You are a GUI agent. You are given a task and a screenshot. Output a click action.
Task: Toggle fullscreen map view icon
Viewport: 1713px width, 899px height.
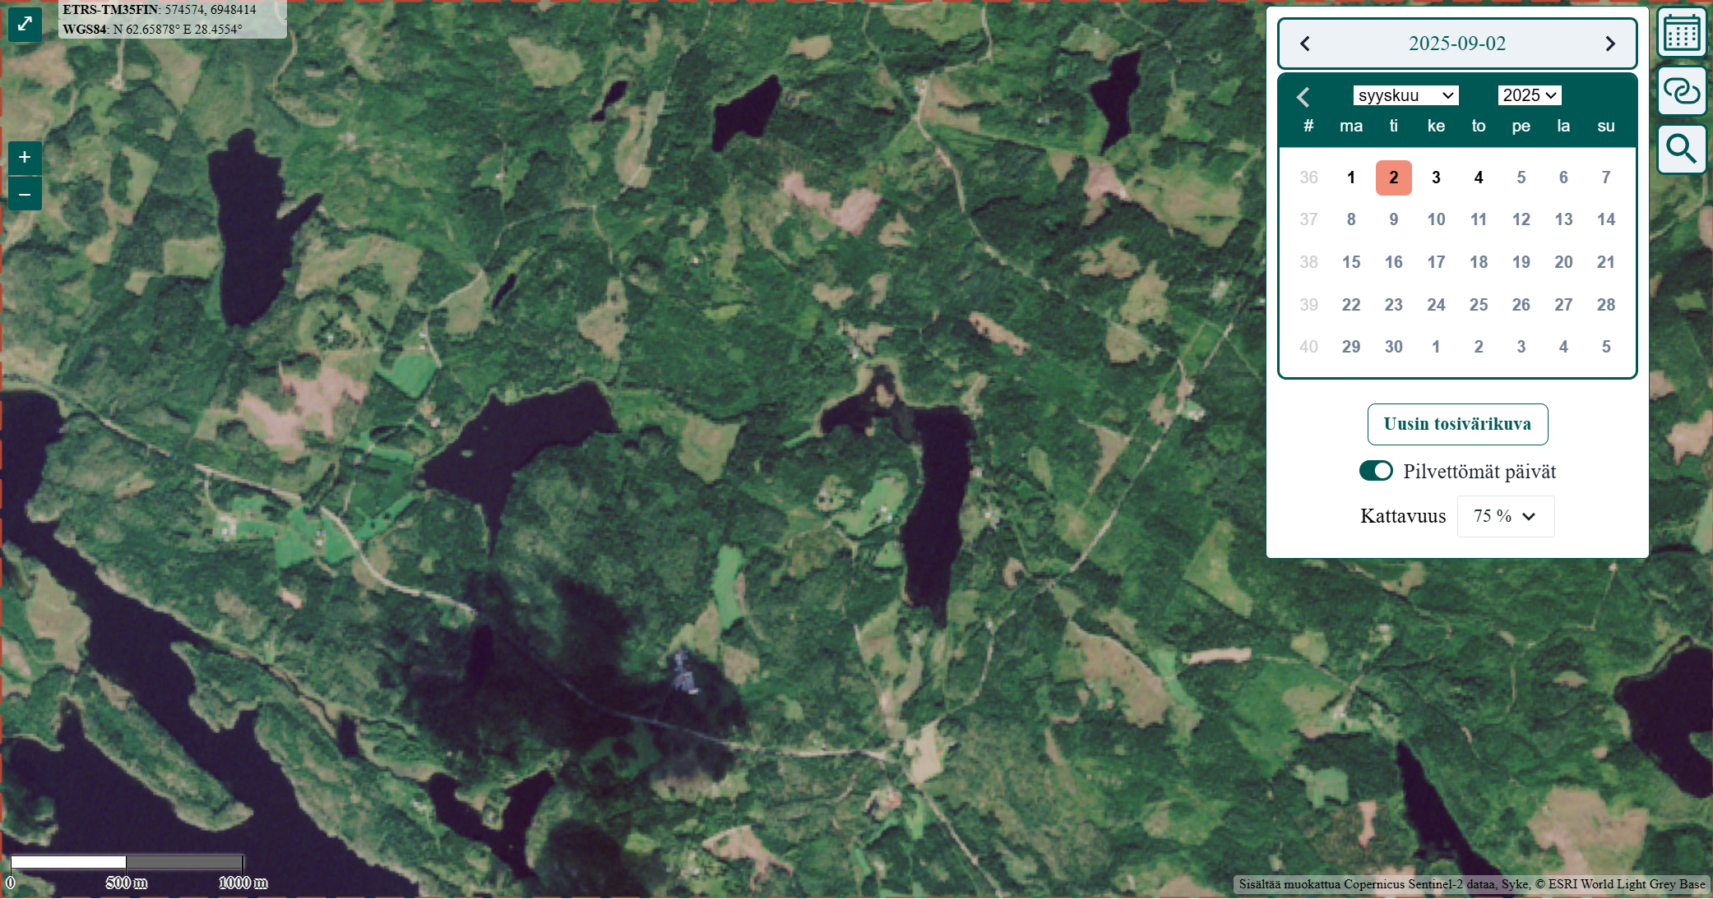tap(25, 24)
